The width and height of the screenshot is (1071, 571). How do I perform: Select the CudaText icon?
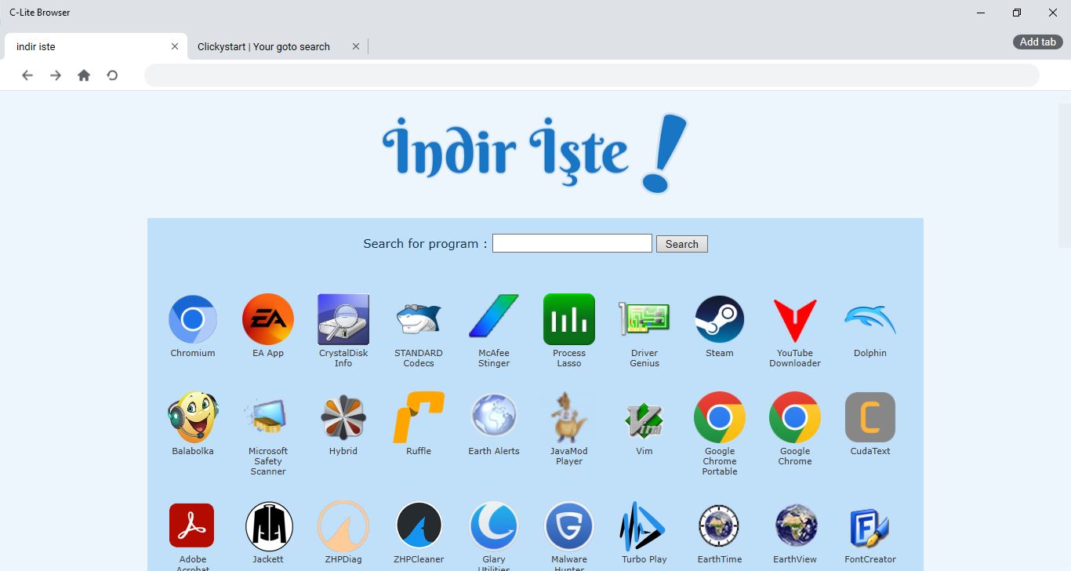click(870, 417)
